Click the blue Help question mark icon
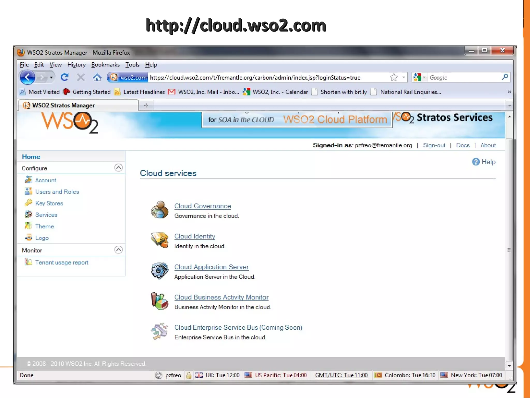 [476, 162]
